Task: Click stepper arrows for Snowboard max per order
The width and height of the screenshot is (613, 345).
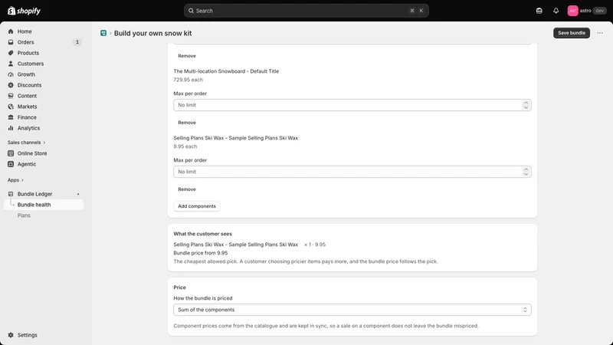Action: coord(526,105)
